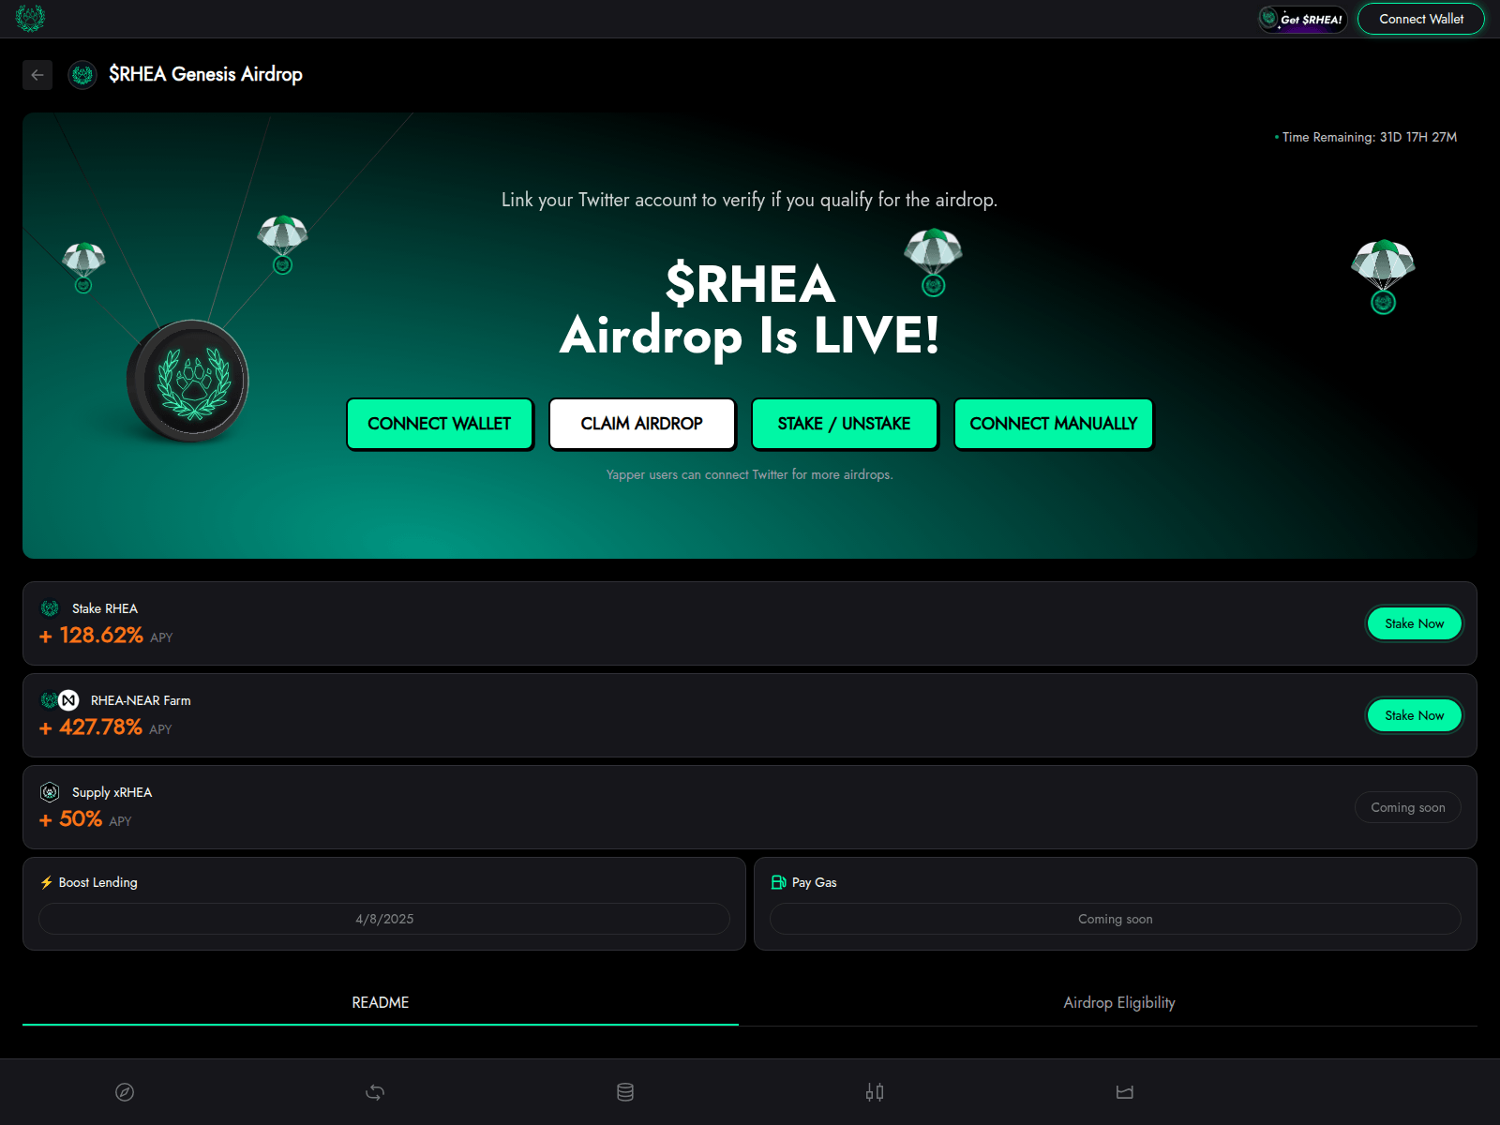
Task: Switch to the Airdrop Eligibility tab
Action: 1118,1002
